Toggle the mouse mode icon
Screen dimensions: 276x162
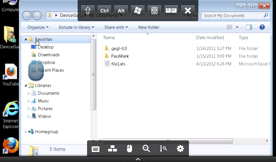tap(129, 148)
